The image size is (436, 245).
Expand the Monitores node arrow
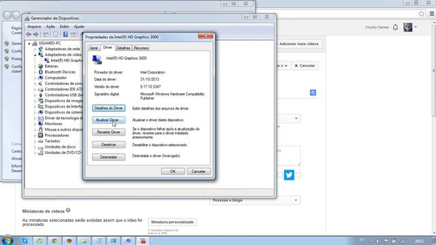tap(35, 124)
